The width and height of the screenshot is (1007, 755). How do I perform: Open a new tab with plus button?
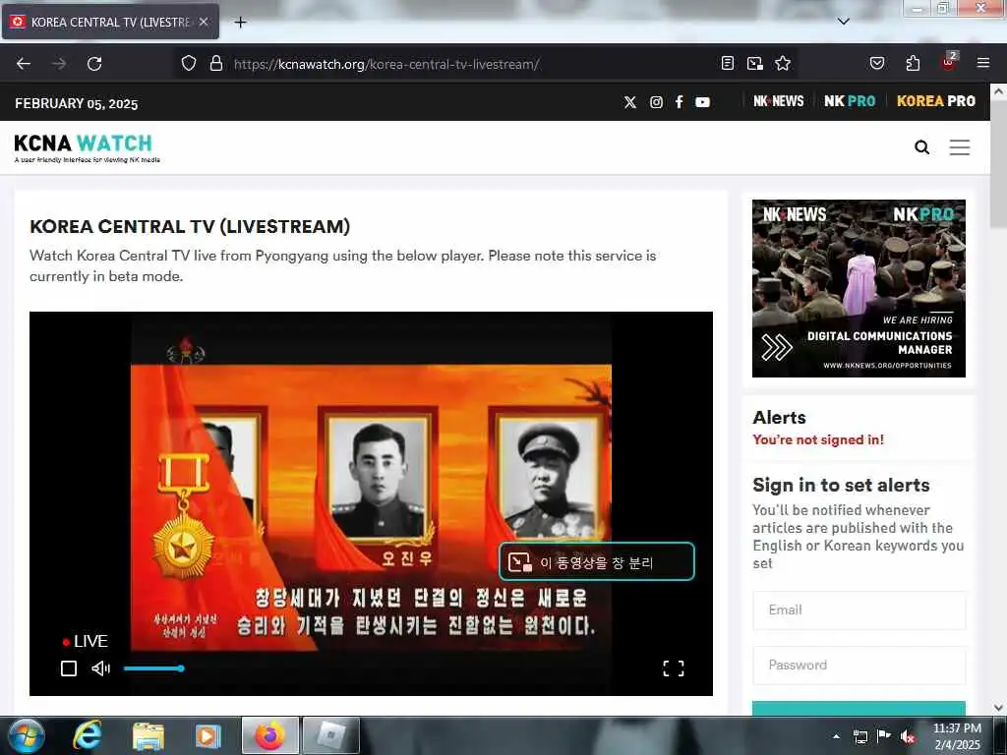(x=240, y=23)
